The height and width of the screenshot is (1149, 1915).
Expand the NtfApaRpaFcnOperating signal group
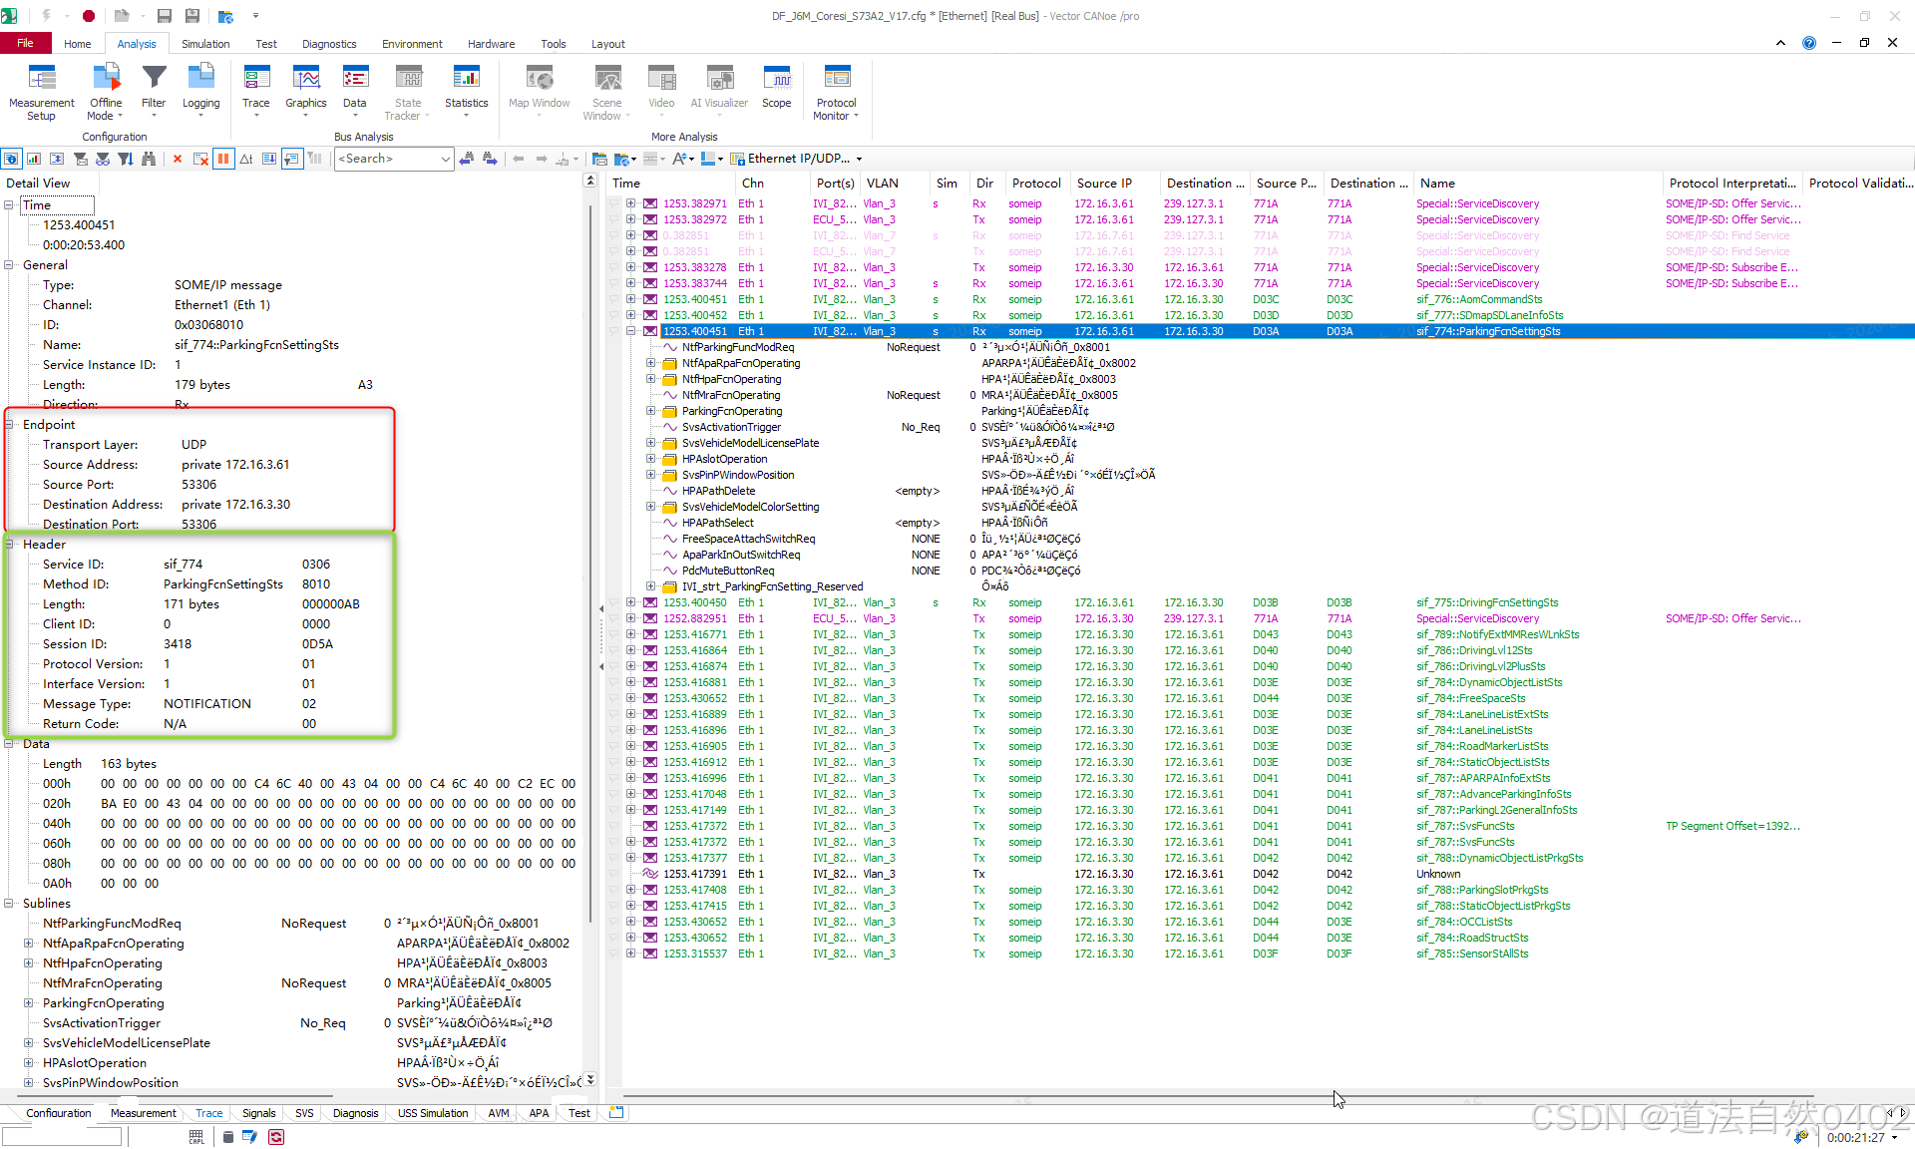point(651,363)
